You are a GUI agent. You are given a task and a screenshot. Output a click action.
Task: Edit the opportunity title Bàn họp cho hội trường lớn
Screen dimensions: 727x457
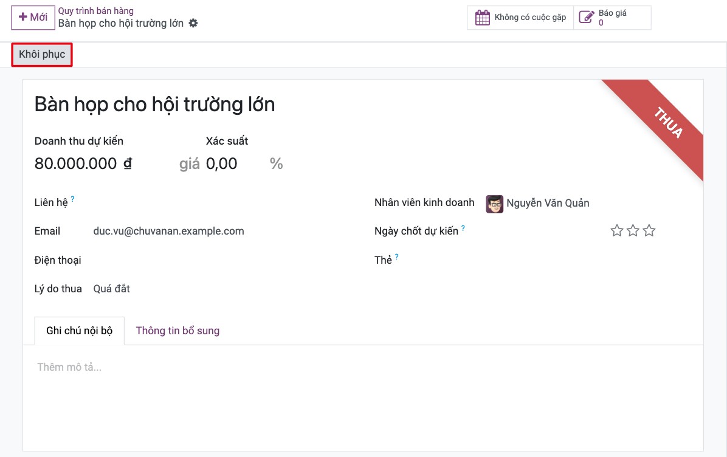154,105
